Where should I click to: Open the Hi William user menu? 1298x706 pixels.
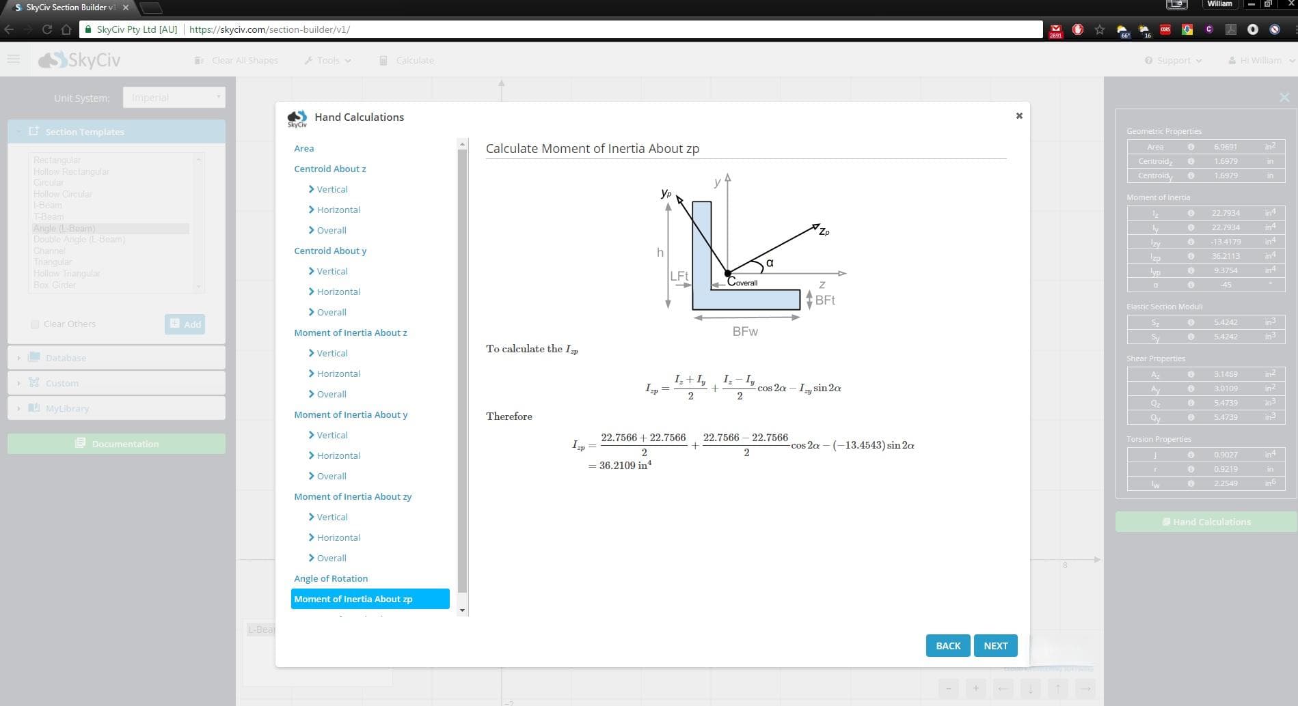coord(1262,60)
